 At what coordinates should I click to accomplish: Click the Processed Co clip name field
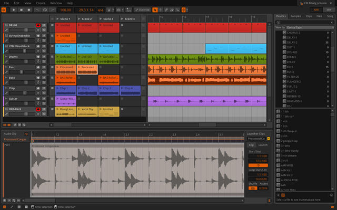pyautogui.click(x=256, y=139)
